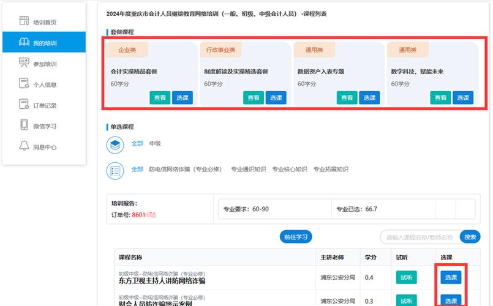Filter by 专业通识知识
493x306 pixels.
click(249, 169)
